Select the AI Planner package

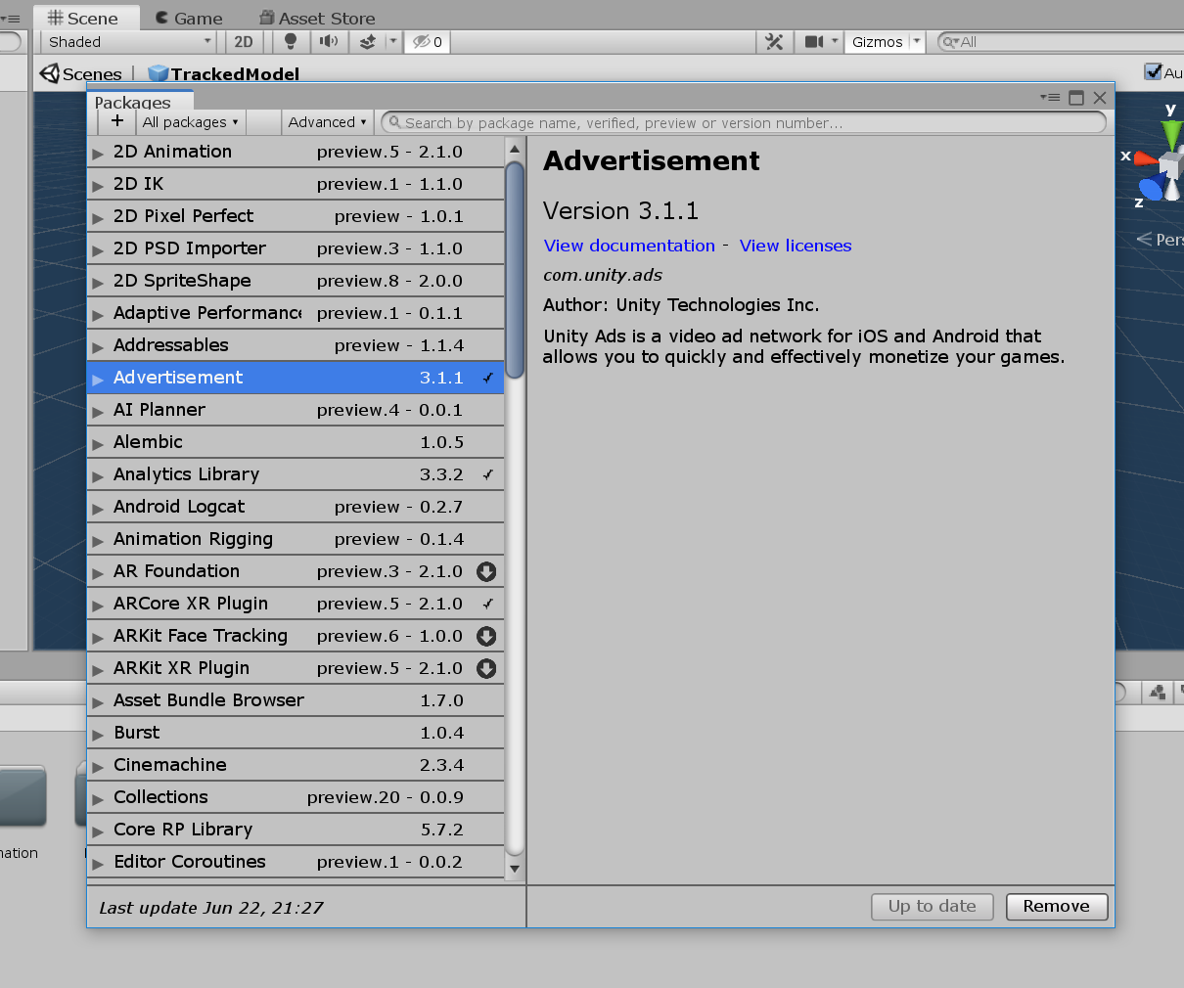pyautogui.click(x=296, y=410)
